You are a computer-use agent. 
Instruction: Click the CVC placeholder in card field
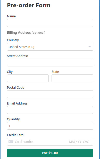point(86,142)
